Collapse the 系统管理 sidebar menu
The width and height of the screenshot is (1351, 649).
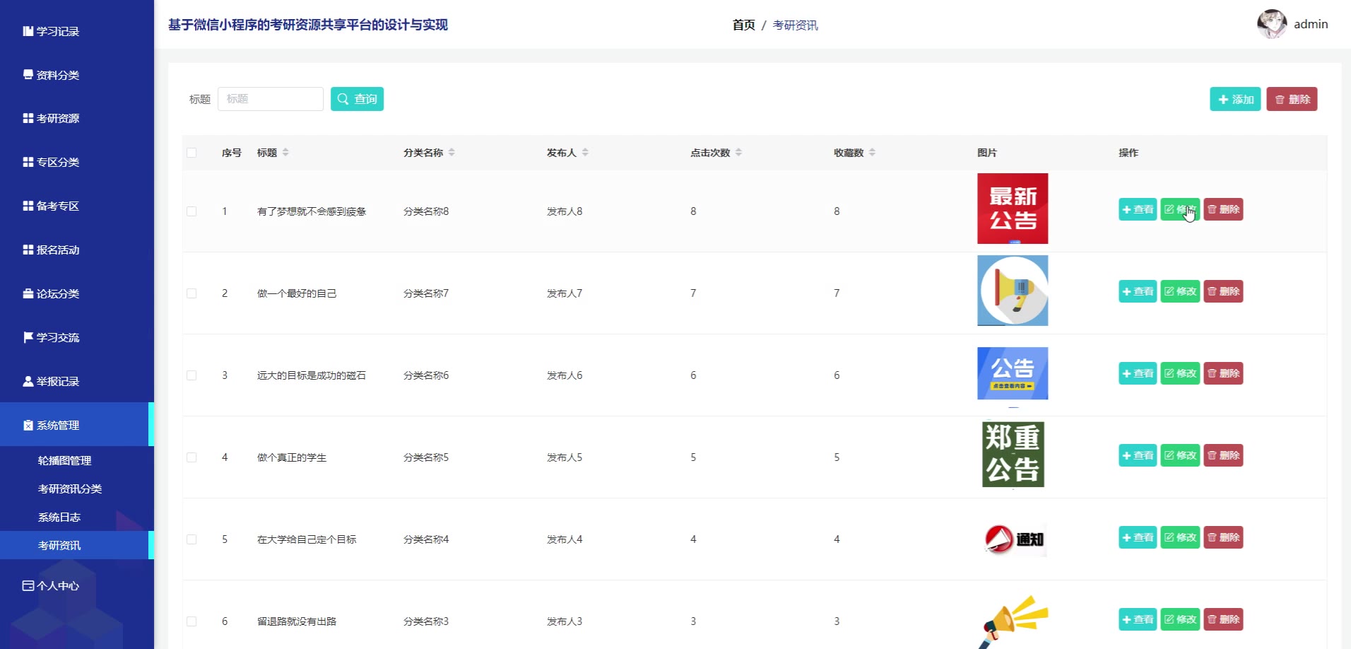[x=58, y=425]
